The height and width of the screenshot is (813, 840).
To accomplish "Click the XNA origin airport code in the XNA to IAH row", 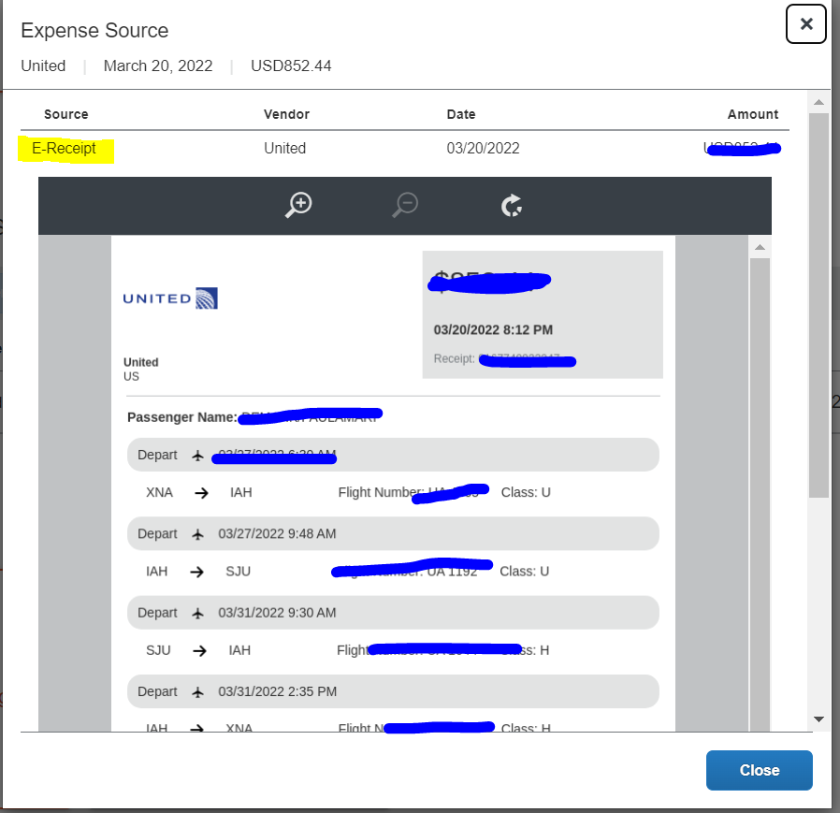I will click(x=160, y=492).
